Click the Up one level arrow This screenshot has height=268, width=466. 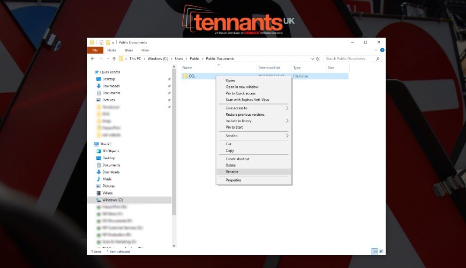coord(114,59)
